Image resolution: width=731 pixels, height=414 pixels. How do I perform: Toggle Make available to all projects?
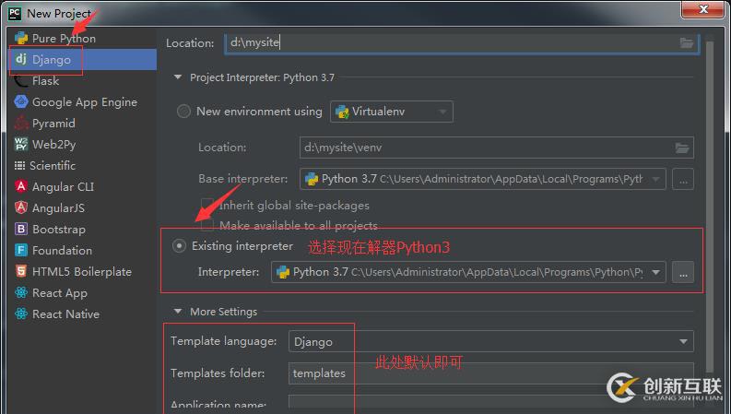pyautogui.click(x=207, y=225)
